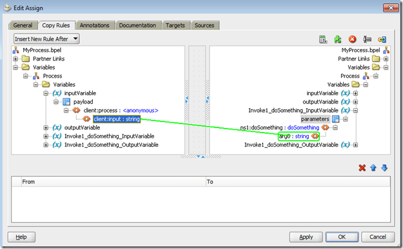Click inputVariable (x) icon in right tree
This screenshot has width=403, height=249.
point(346,93)
